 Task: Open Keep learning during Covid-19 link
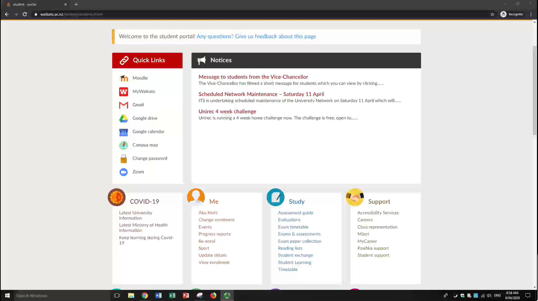pyautogui.click(x=146, y=240)
